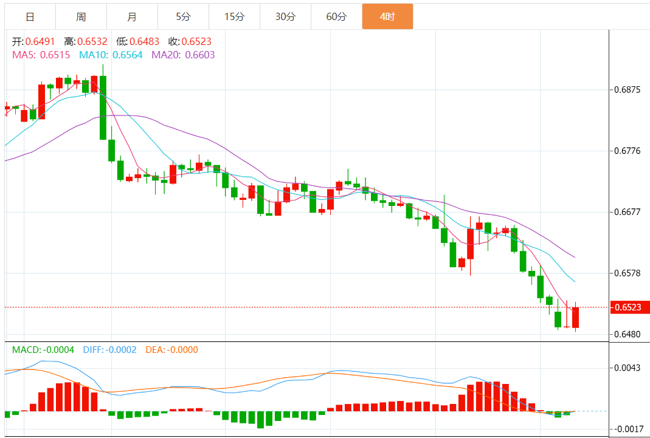Open the 60分 timeframe tab

[x=336, y=16]
